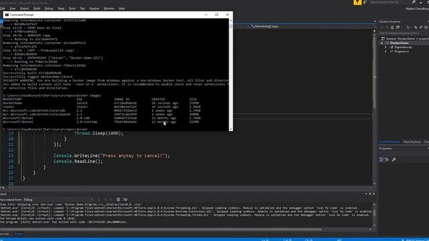Open the Solution Explorer window options dropdown
The height and width of the screenshot is (241, 429).
[428, 21]
